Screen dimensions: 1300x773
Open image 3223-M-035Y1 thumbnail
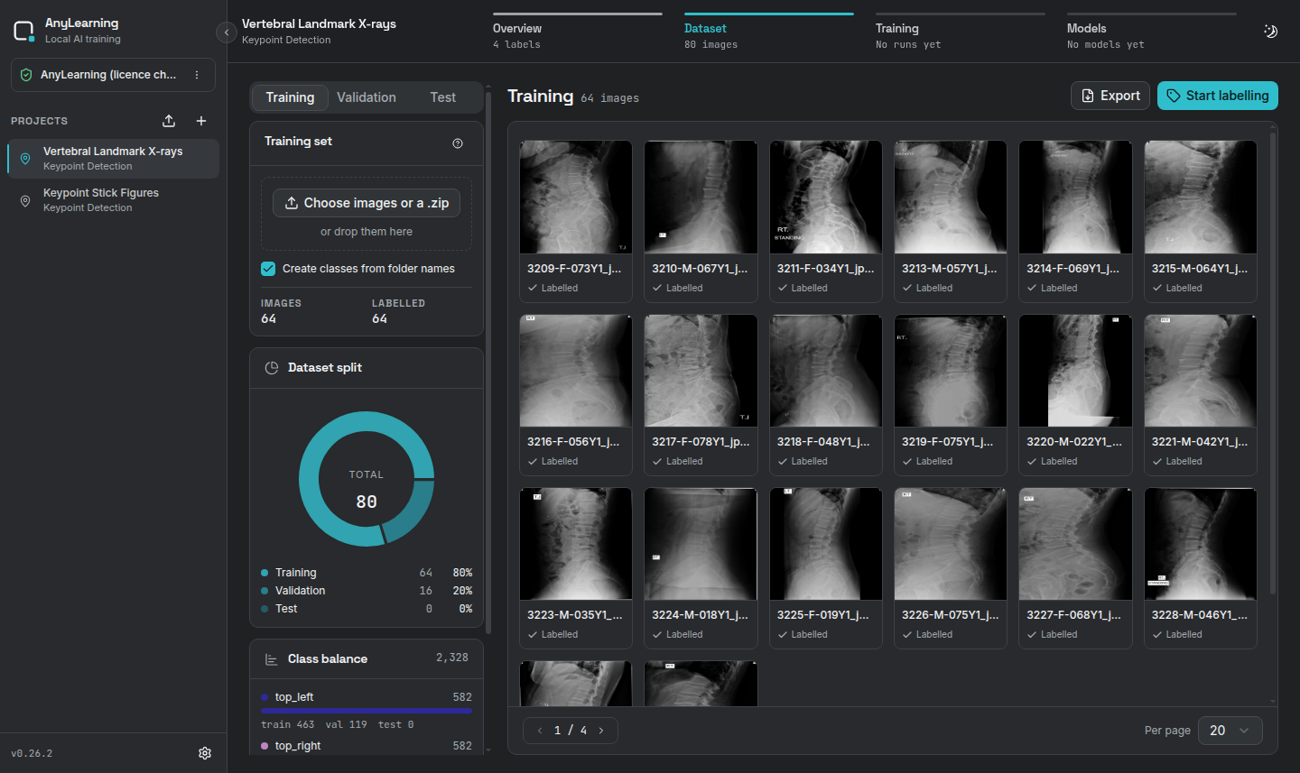point(576,544)
